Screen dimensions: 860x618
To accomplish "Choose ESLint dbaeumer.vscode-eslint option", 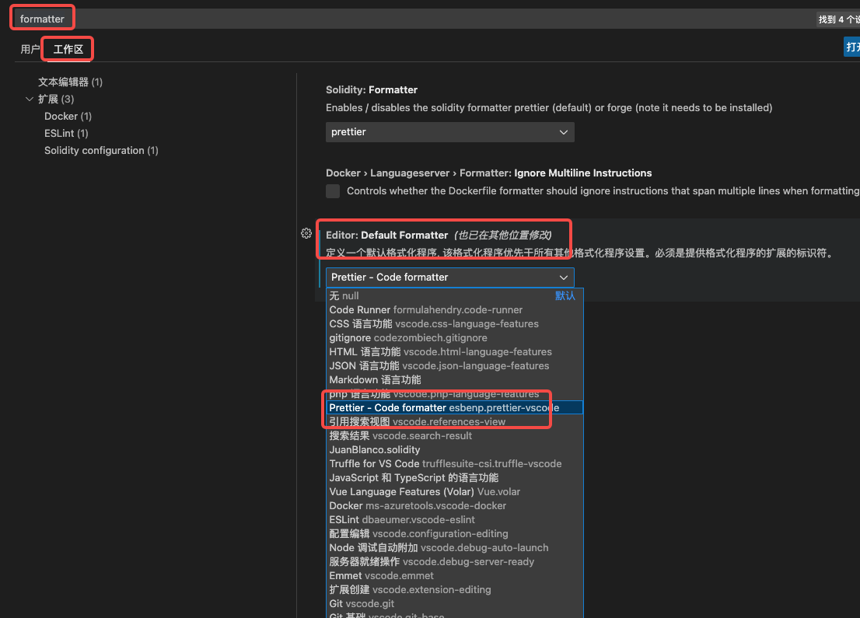I will click(x=455, y=520).
